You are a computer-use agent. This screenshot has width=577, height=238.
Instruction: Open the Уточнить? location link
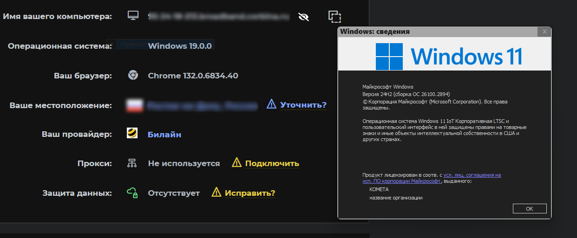pyautogui.click(x=303, y=105)
